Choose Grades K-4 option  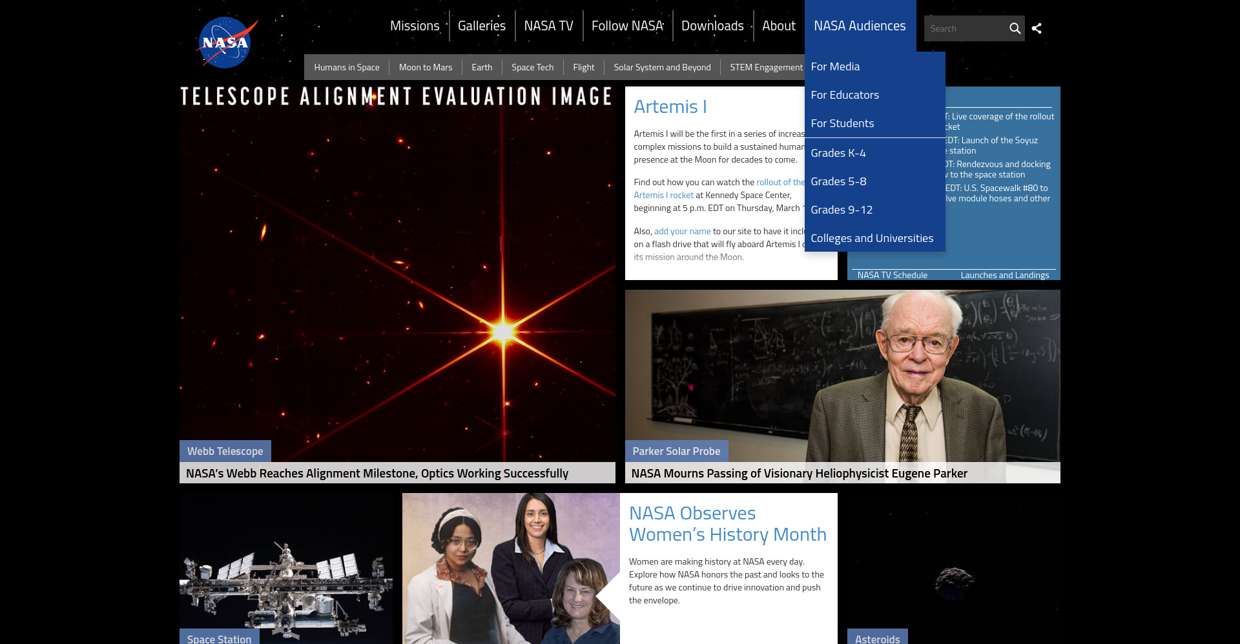pyautogui.click(x=874, y=153)
